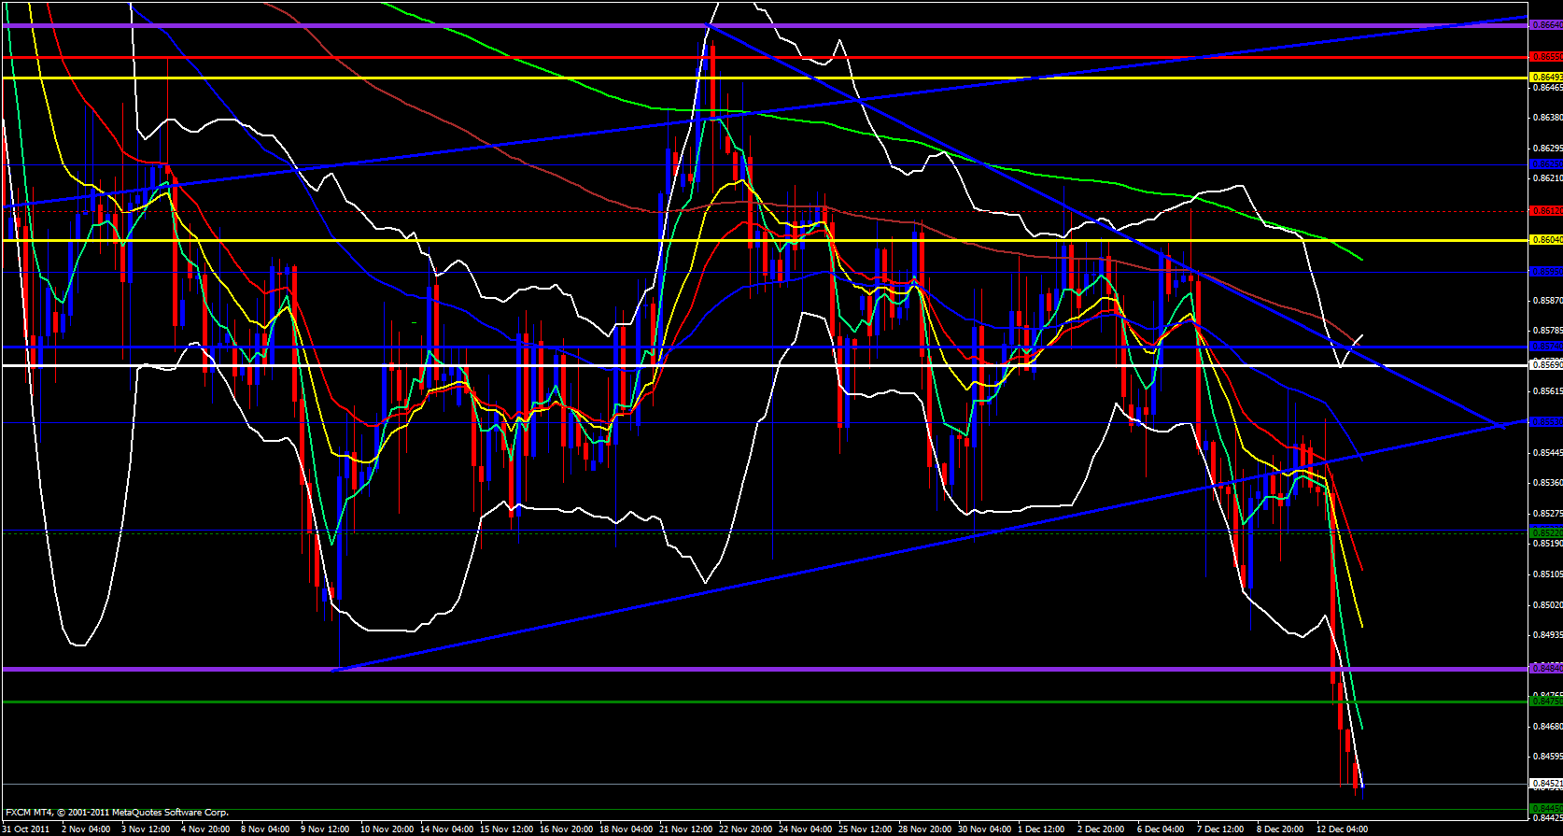The height and width of the screenshot is (836, 1563).
Task: Click the green 0.8445 price label
Action: 1545,808
